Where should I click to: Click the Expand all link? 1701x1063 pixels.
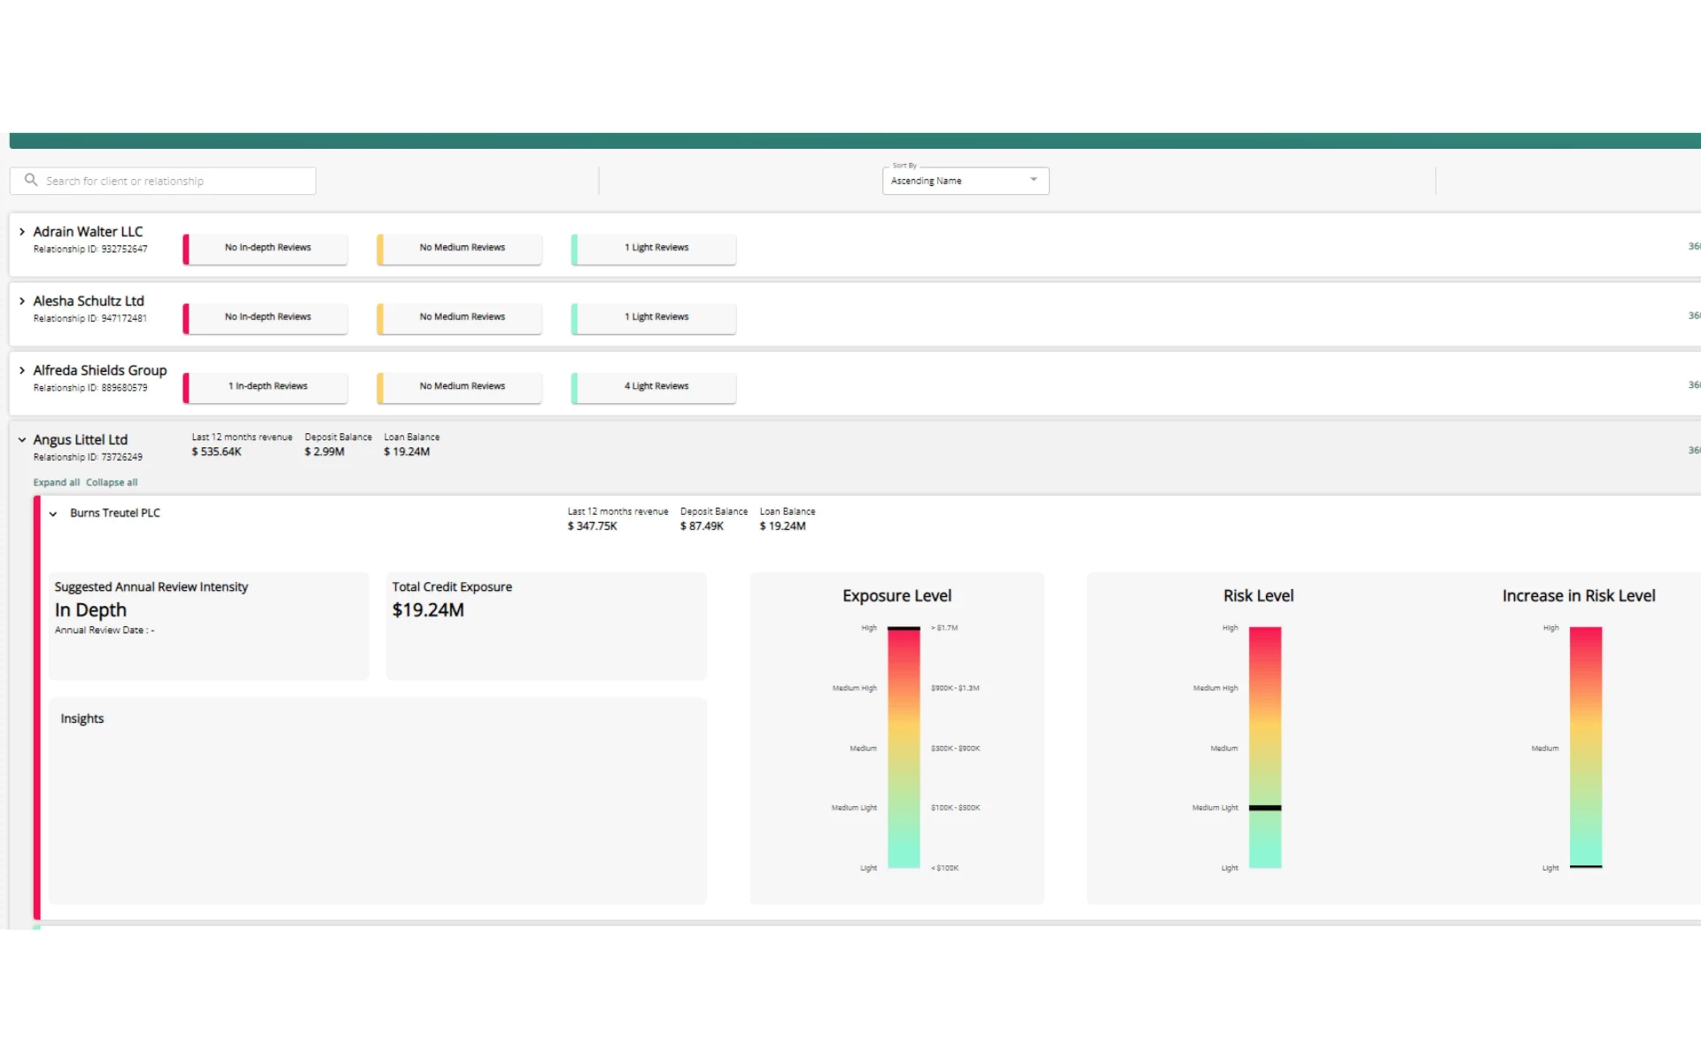pyautogui.click(x=57, y=483)
